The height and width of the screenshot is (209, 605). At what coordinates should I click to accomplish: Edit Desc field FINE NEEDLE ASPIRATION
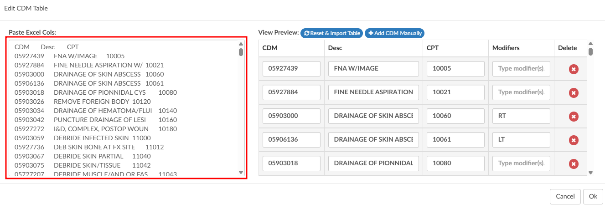coord(373,92)
